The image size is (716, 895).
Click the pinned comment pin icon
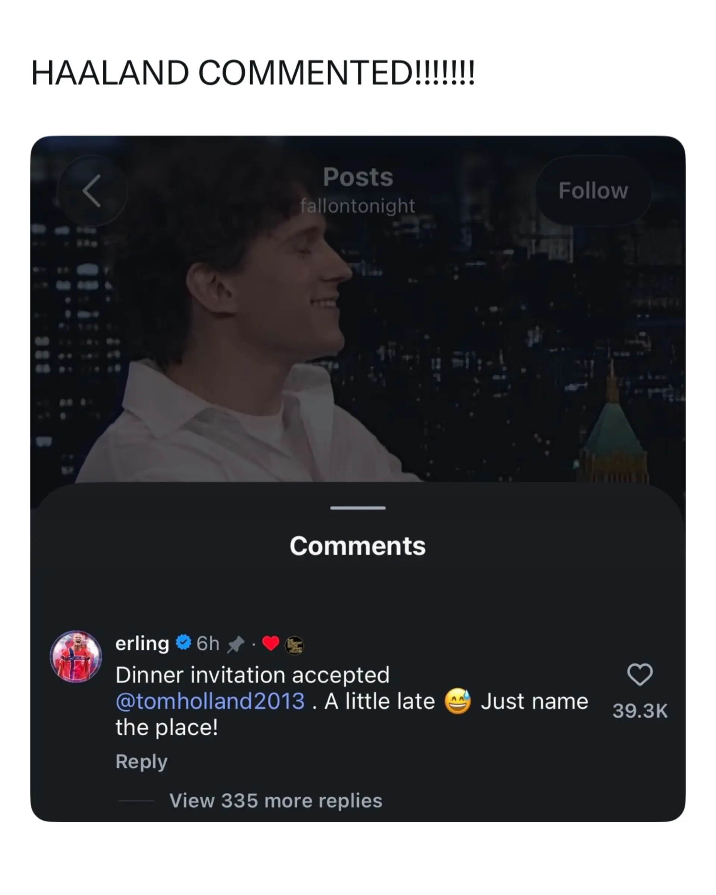(235, 645)
